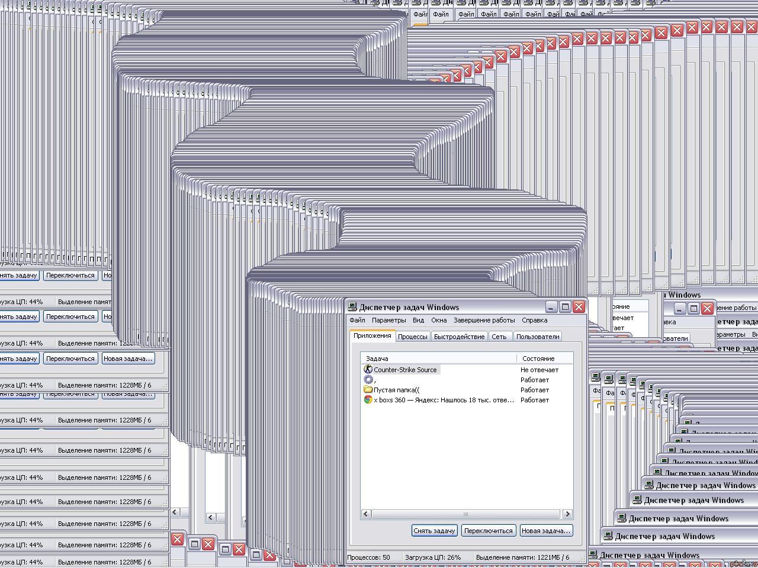This screenshot has width=758, height=568.
Task: Open the Параметры menu in front window
Action: pyautogui.click(x=388, y=320)
